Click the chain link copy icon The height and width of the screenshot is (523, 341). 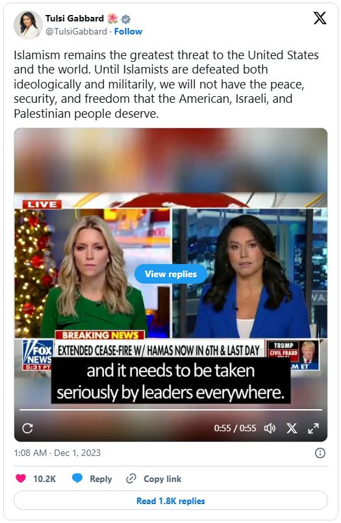131,478
